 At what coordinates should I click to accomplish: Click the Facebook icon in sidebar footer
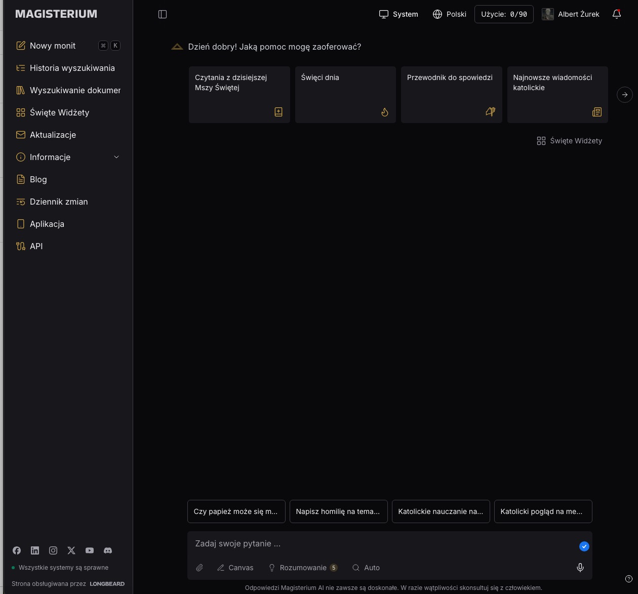coord(17,550)
